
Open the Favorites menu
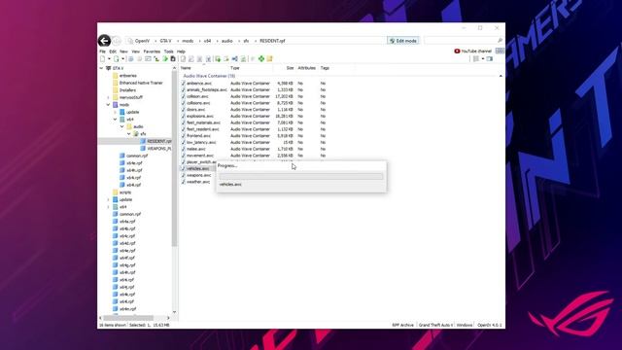click(x=152, y=52)
